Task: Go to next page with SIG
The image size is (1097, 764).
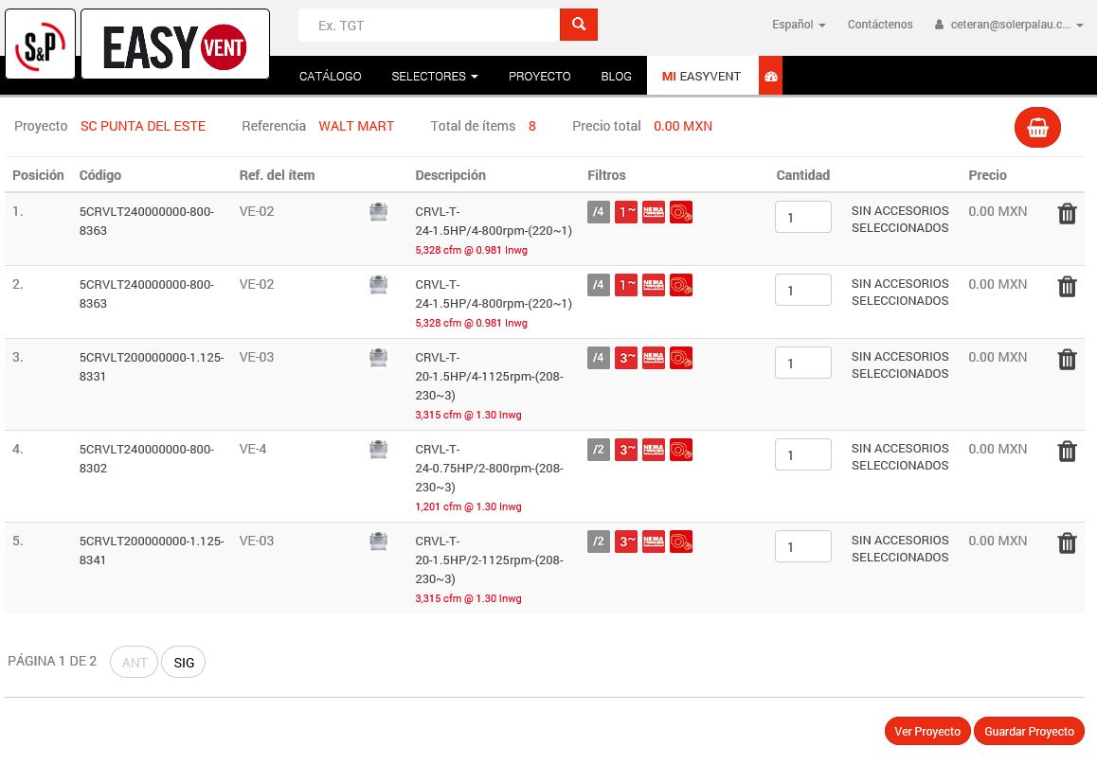Action: [184, 663]
